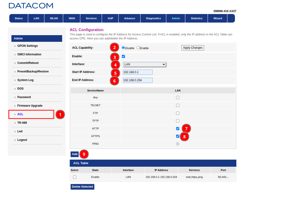293x200 pixels.
Task: Open the TR-069 settings page
Action: [x=22, y=123]
